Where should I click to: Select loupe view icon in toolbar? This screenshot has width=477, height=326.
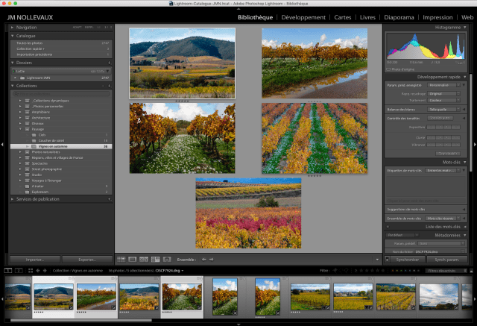(133, 259)
